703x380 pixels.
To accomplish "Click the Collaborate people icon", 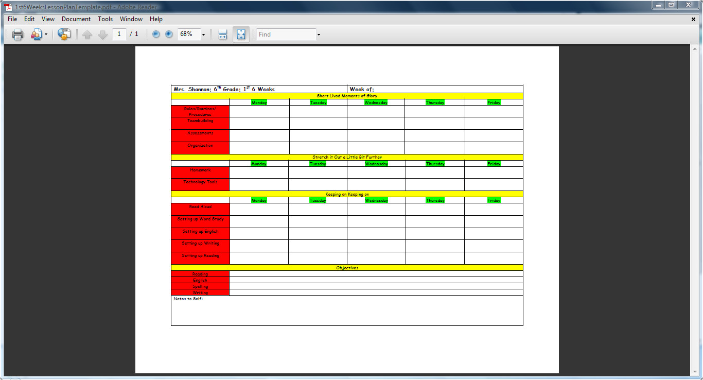I will pyautogui.click(x=36, y=34).
